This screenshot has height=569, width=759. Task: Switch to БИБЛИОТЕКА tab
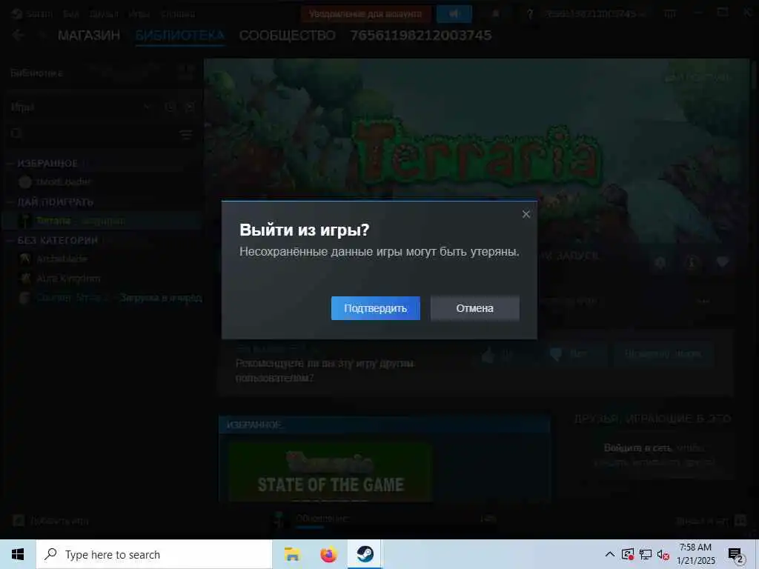(179, 36)
